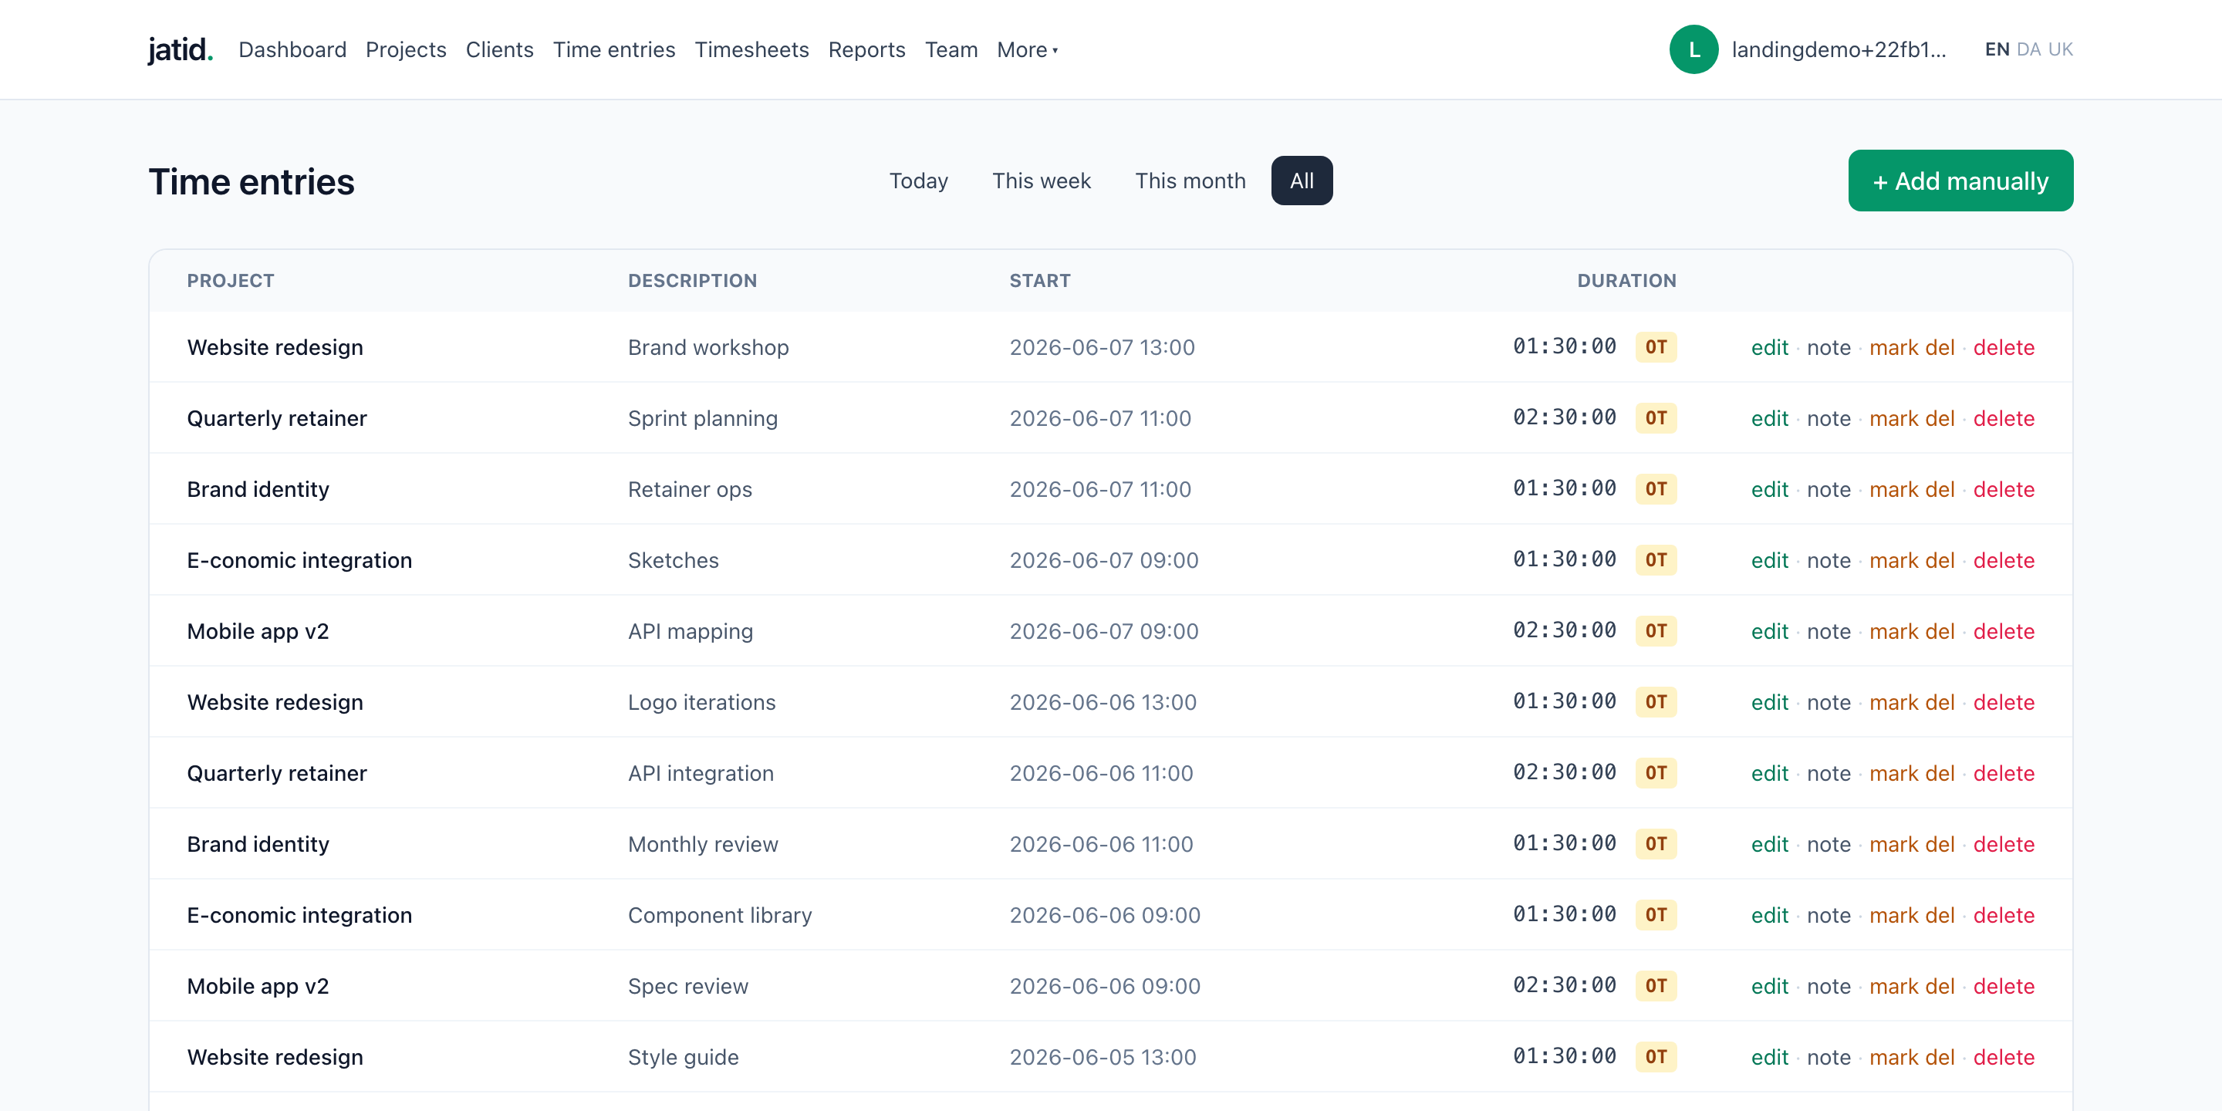Screen dimensions: 2222x1111
Task: Click the Add manually button
Action: tap(1960, 181)
